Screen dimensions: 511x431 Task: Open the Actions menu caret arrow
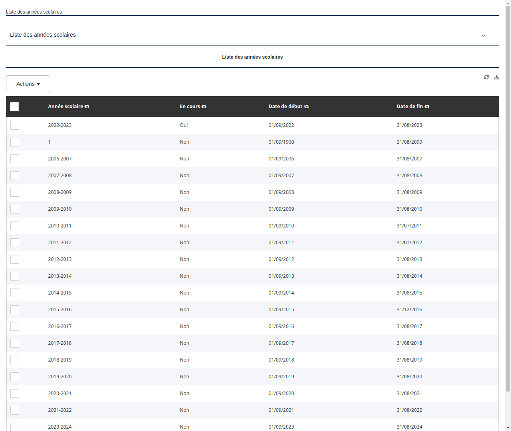click(x=39, y=84)
